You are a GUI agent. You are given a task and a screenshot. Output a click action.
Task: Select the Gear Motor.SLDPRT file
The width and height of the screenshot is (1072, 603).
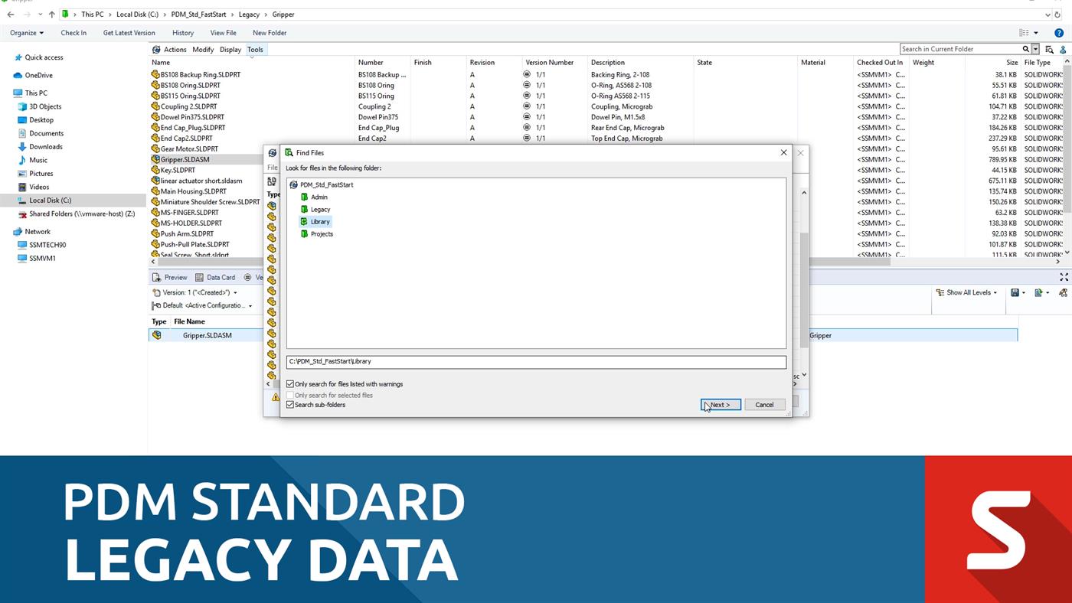tap(189, 149)
